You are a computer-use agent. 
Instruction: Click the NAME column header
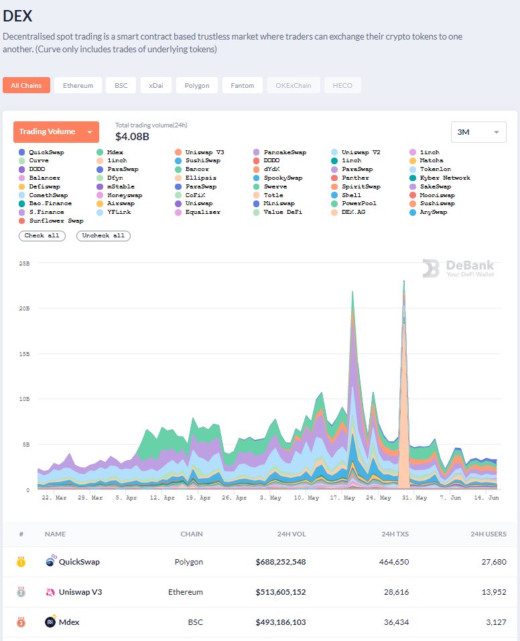click(55, 534)
